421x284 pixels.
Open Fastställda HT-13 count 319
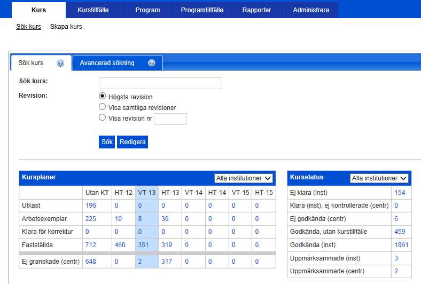(x=167, y=245)
